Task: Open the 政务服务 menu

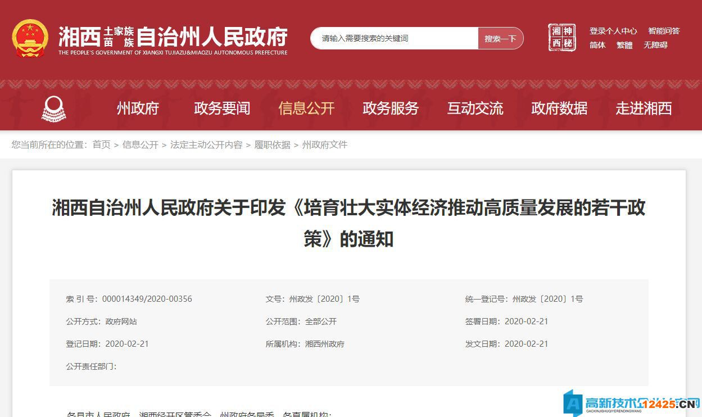Action: (x=390, y=108)
